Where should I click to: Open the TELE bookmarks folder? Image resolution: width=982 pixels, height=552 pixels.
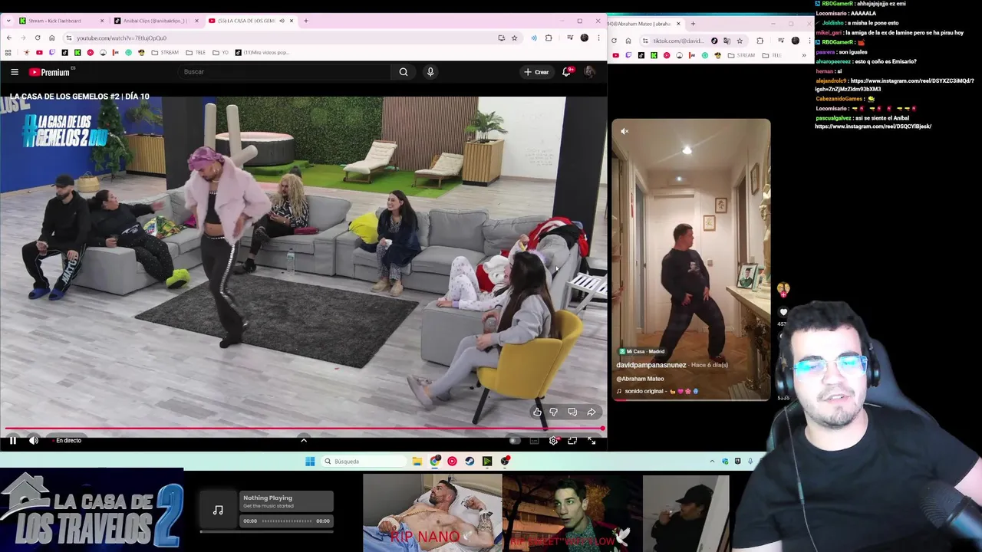pyautogui.click(x=196, y=53)
